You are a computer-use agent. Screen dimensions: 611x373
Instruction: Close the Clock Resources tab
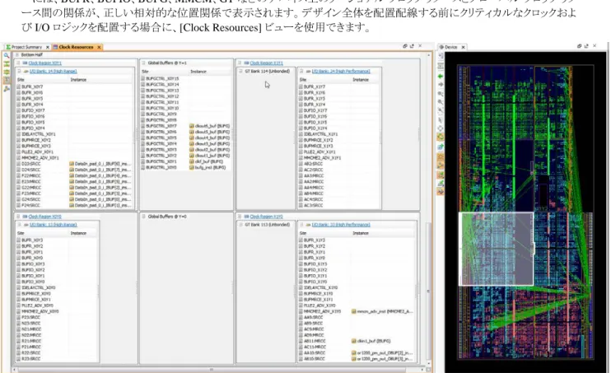(x=99, y=47)
